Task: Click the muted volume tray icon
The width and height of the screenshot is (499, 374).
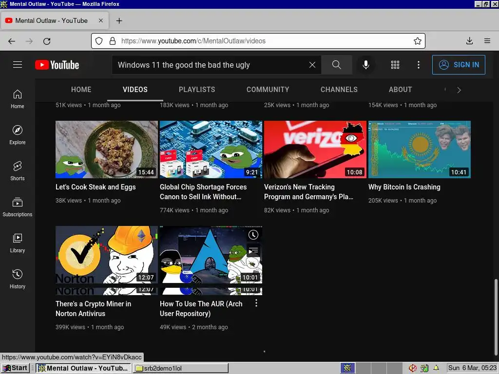Action: [x=413, y=368]
